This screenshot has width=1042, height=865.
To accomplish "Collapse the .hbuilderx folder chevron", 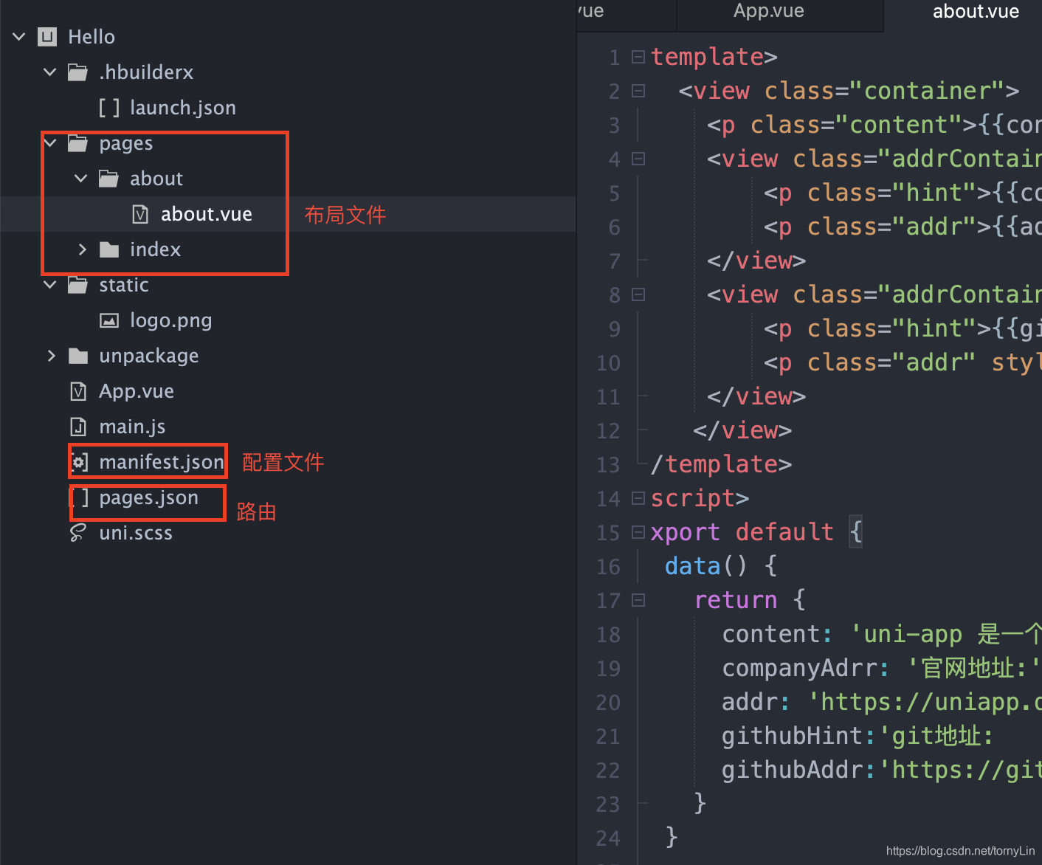I will pyautogui.click(x=50, y=72).
